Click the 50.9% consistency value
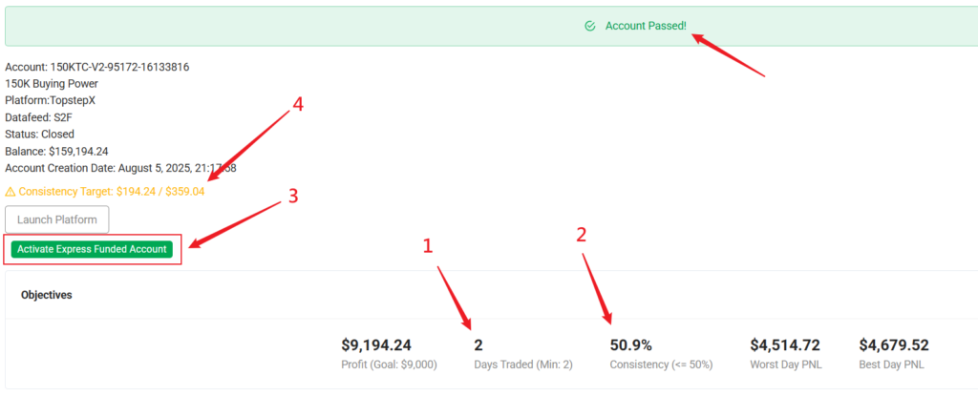Viewport: 978px width, 396px height. [x=633, y=345]
